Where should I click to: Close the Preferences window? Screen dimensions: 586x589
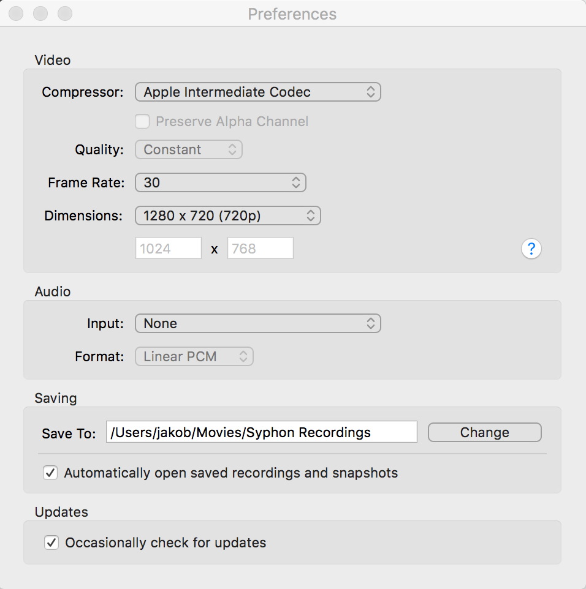click(x=17, y=13)
